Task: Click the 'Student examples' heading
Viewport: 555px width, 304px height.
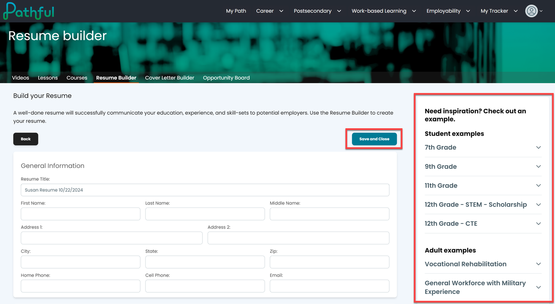Action: click(x=454, y=134)
